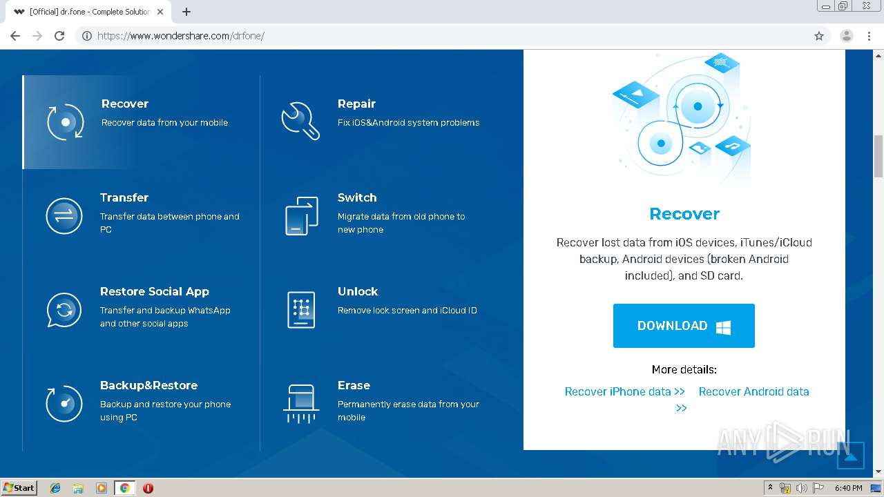This screenshot has width=884, height=497.
Task: Click the Recover heading in feature list
Action: tap(125, 104)
